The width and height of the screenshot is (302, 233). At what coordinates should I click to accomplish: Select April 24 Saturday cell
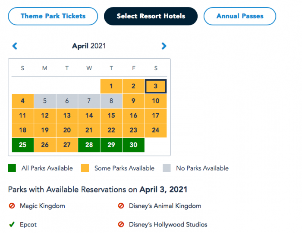coord(156,130)
